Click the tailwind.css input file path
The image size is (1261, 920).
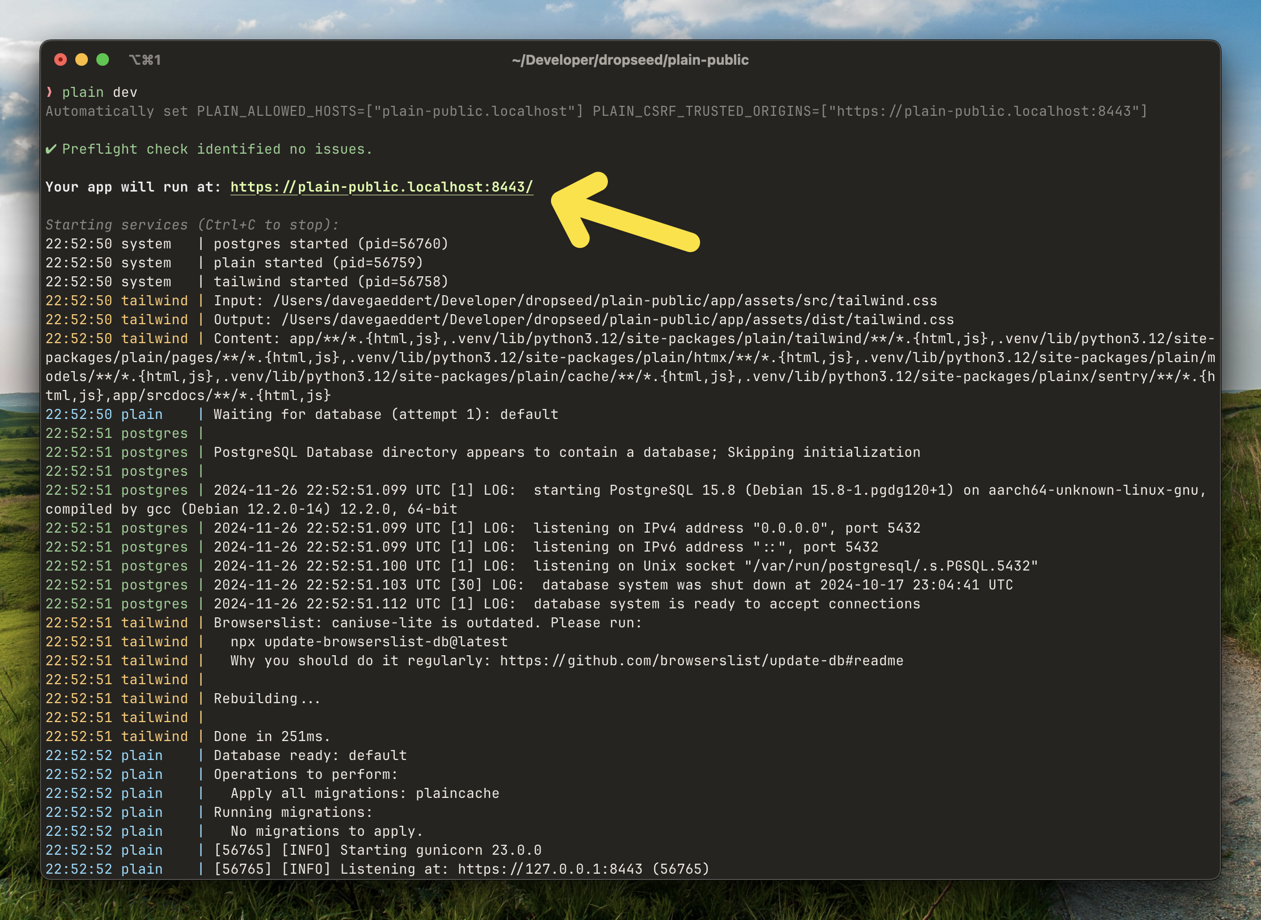coord(605,301)
